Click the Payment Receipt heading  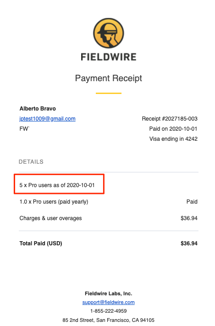[x=108, y=78]
